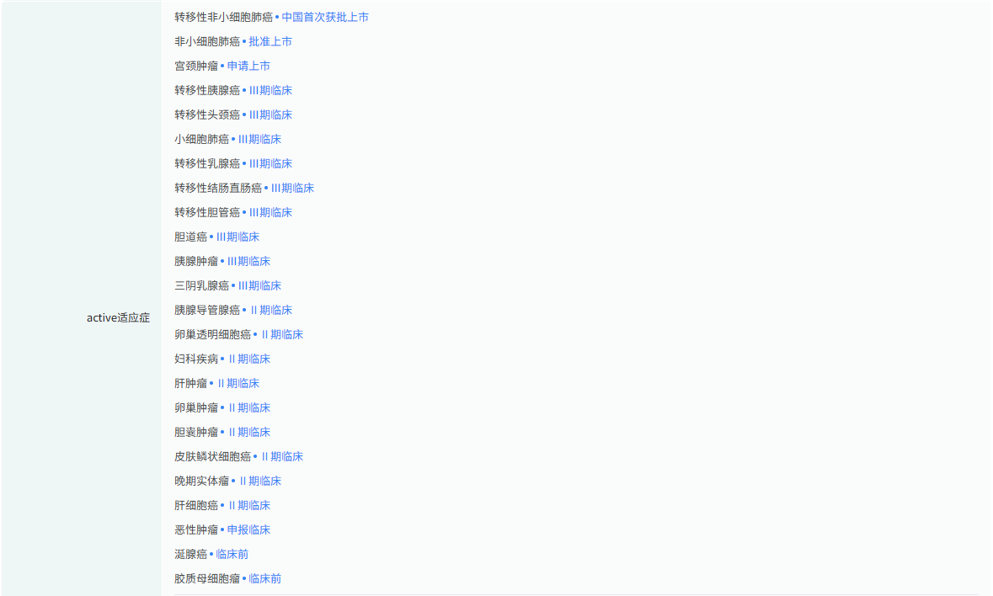
Task: Click the 皮肤鳞状细胞癌 indication text
Action: (213, 457)
